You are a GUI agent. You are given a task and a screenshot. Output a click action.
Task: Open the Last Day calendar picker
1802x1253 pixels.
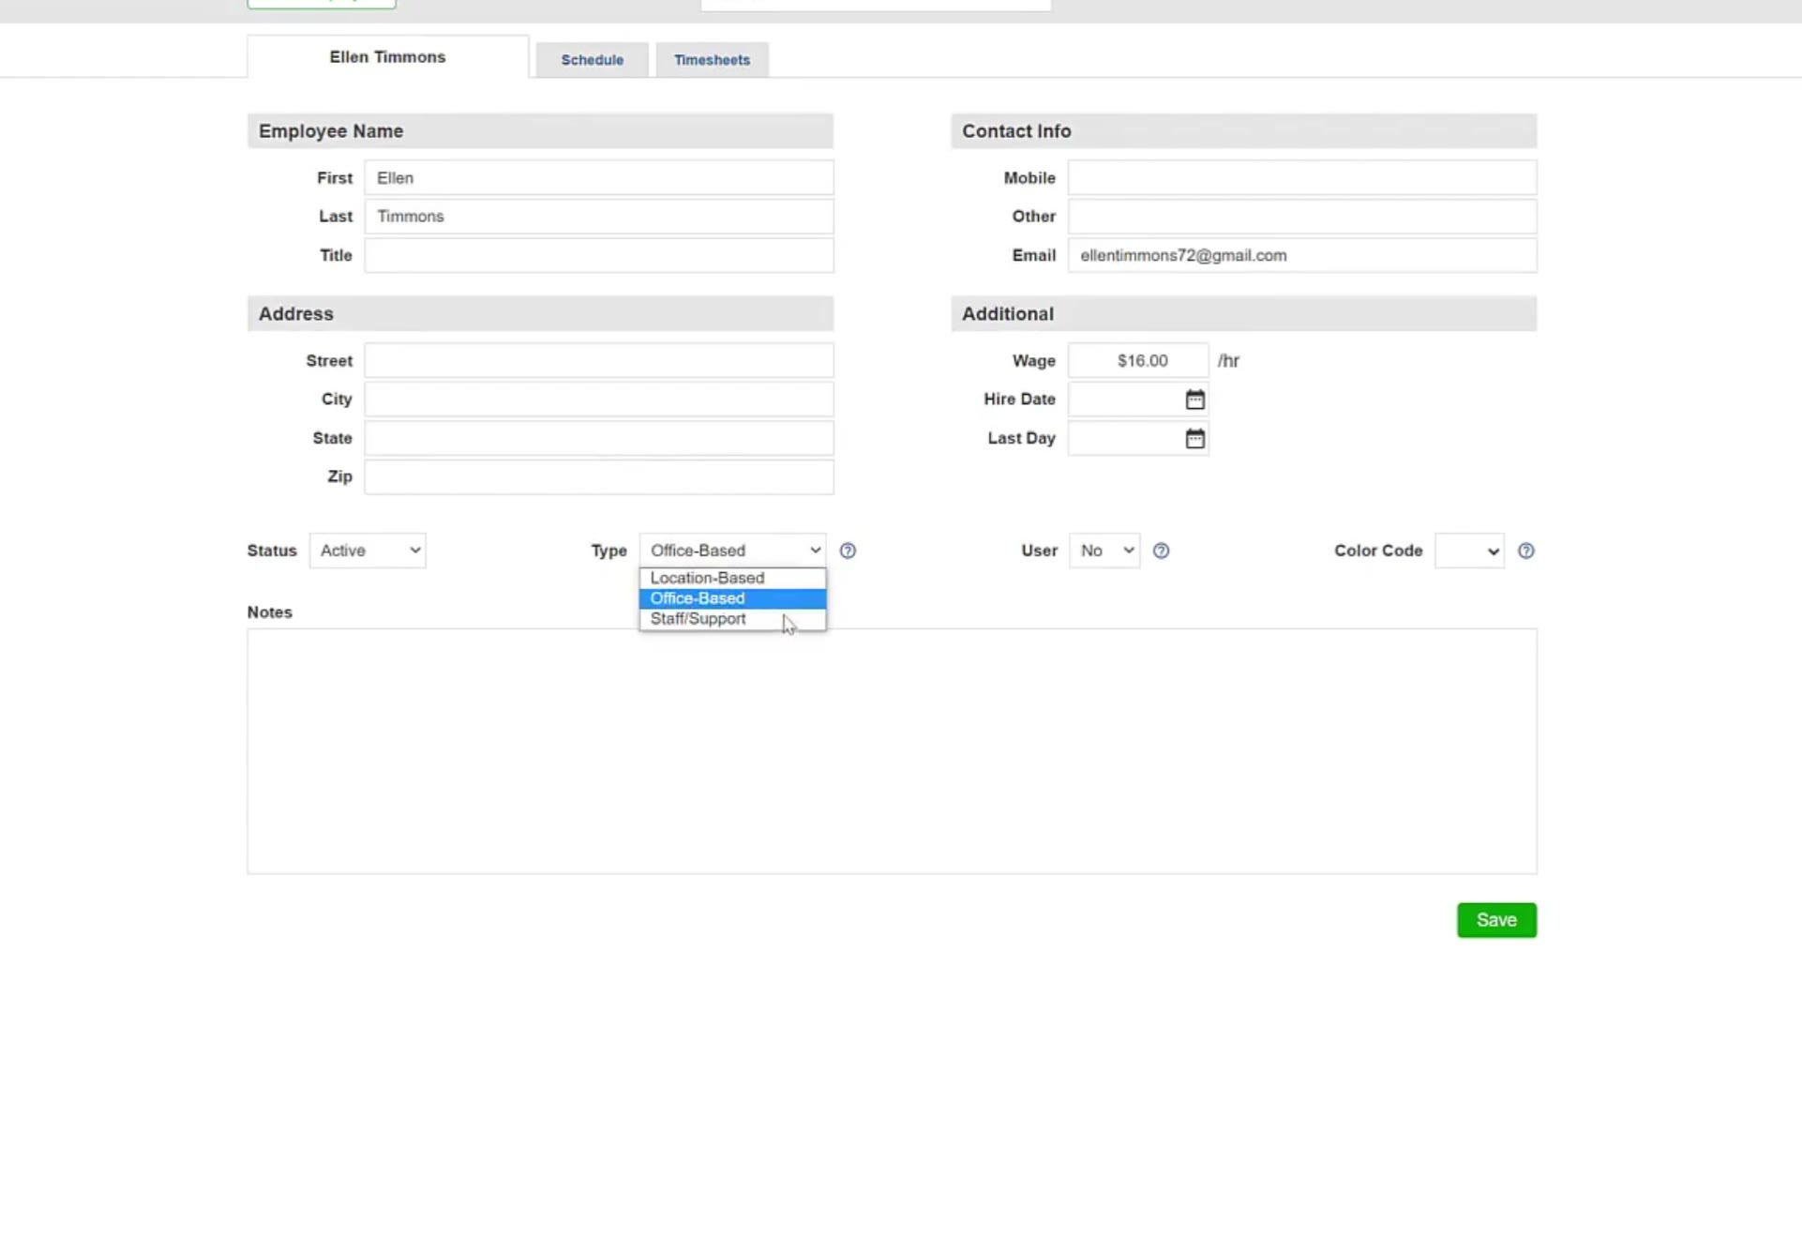1194,439
